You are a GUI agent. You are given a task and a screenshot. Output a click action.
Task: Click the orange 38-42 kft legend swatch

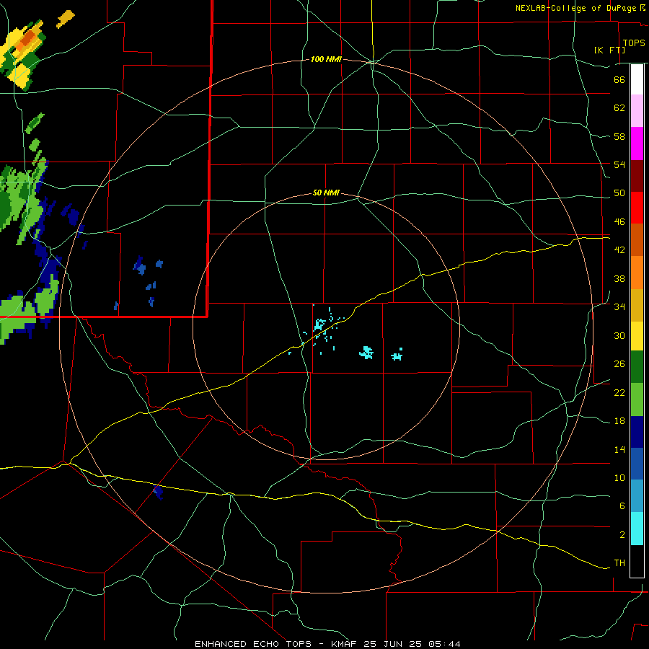tap(637, 273)
